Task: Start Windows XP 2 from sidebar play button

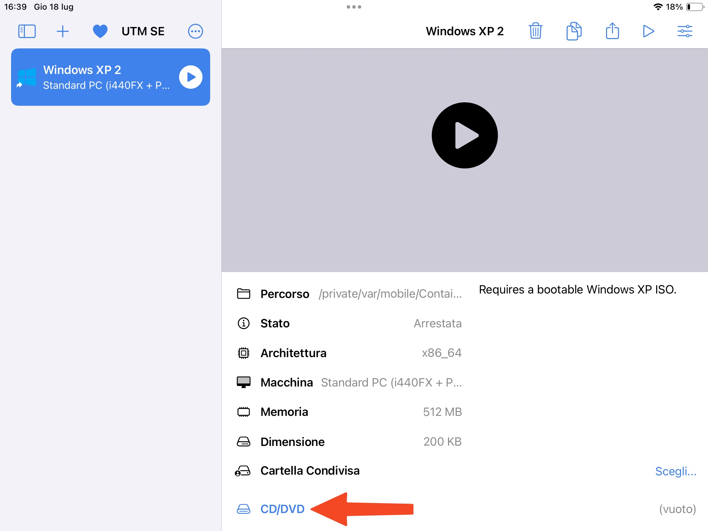Action: pos(191,77)
